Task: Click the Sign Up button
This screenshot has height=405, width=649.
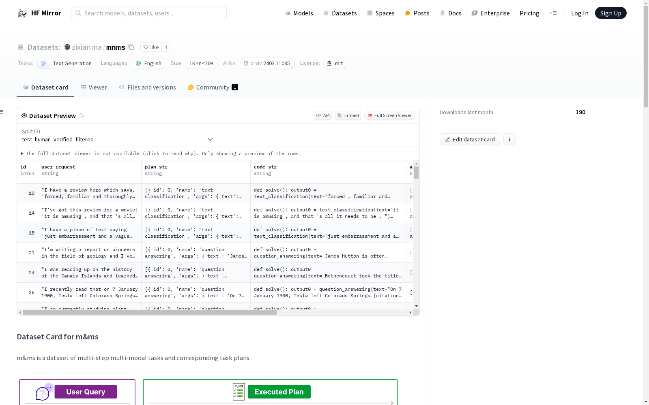Action: [610, 13]
